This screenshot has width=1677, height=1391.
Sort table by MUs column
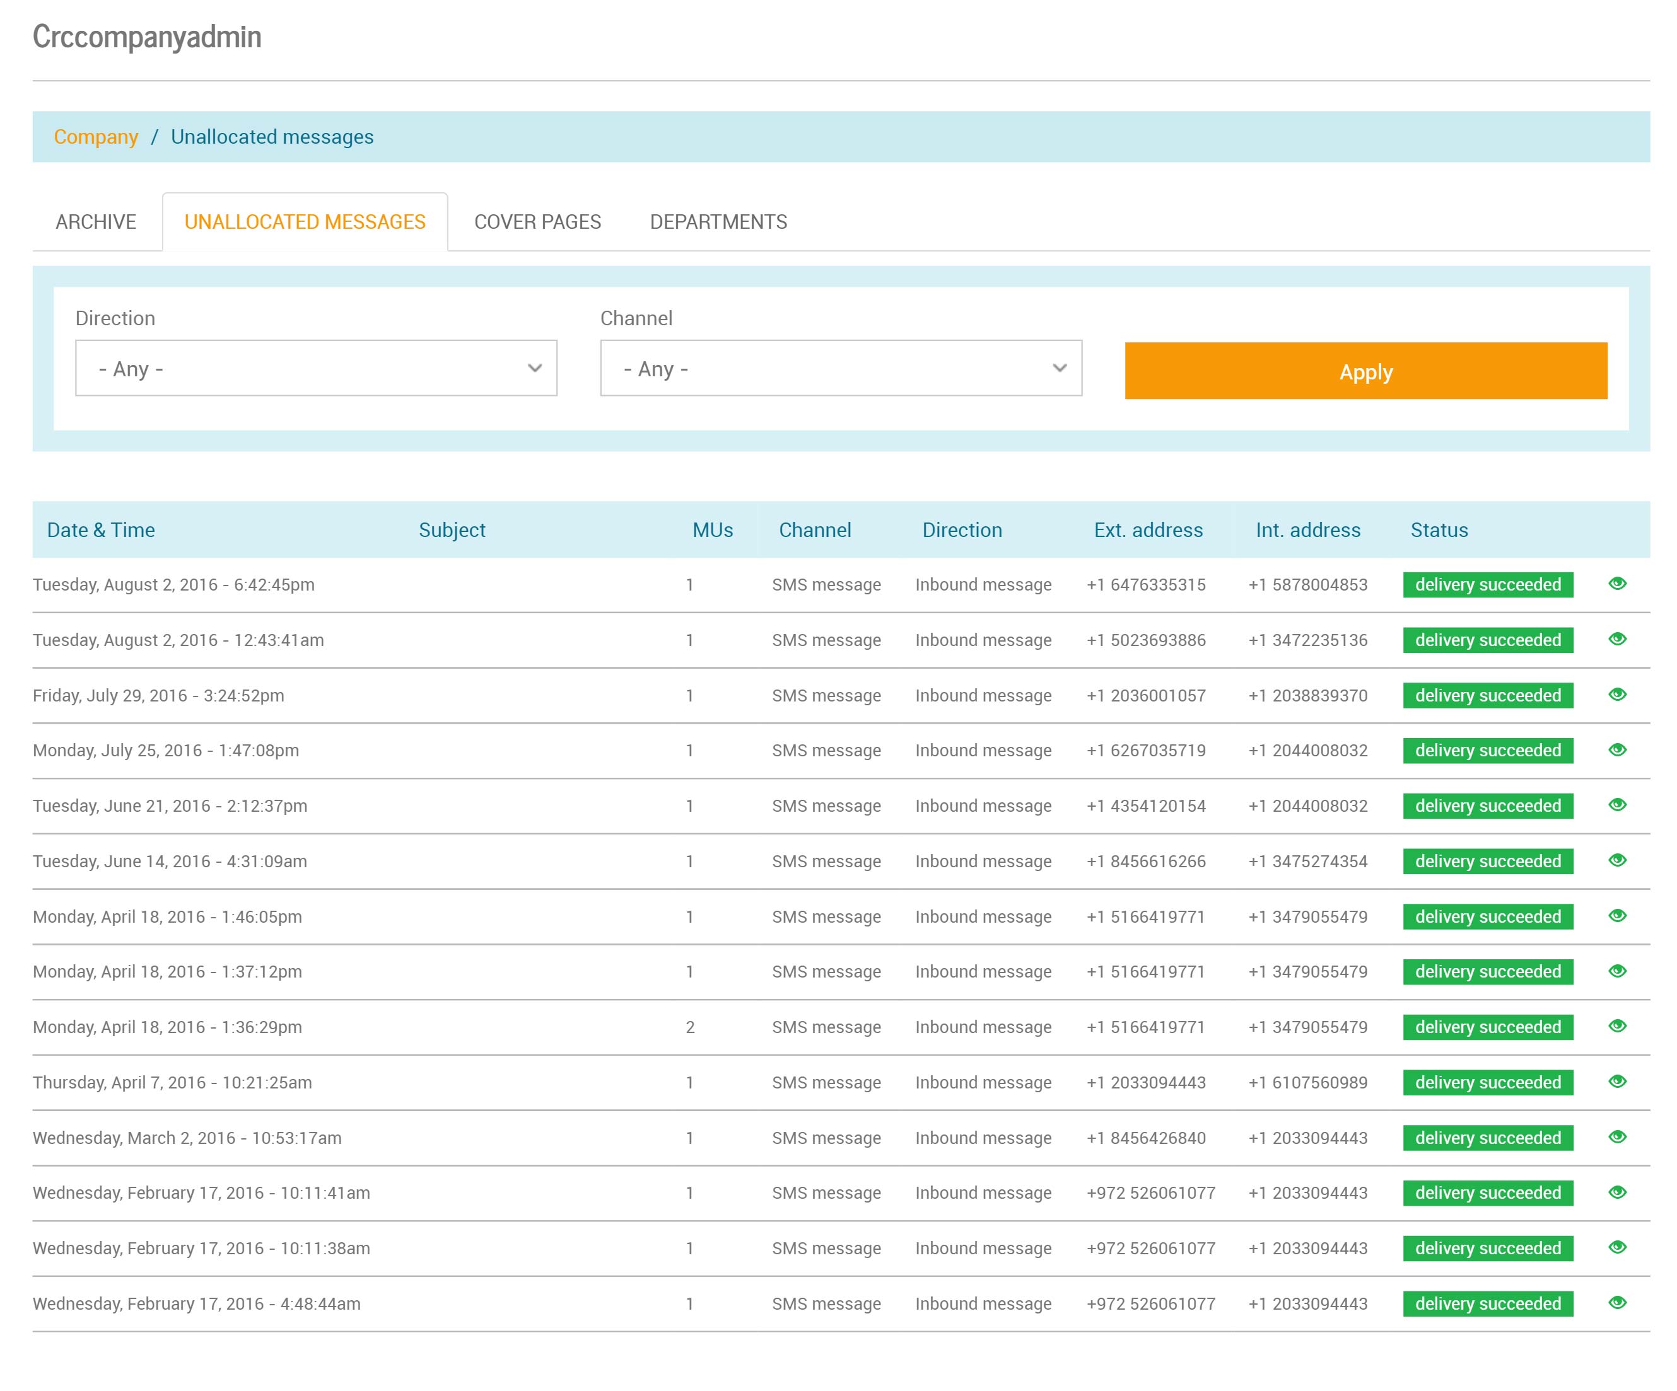(x=712, y=530)
